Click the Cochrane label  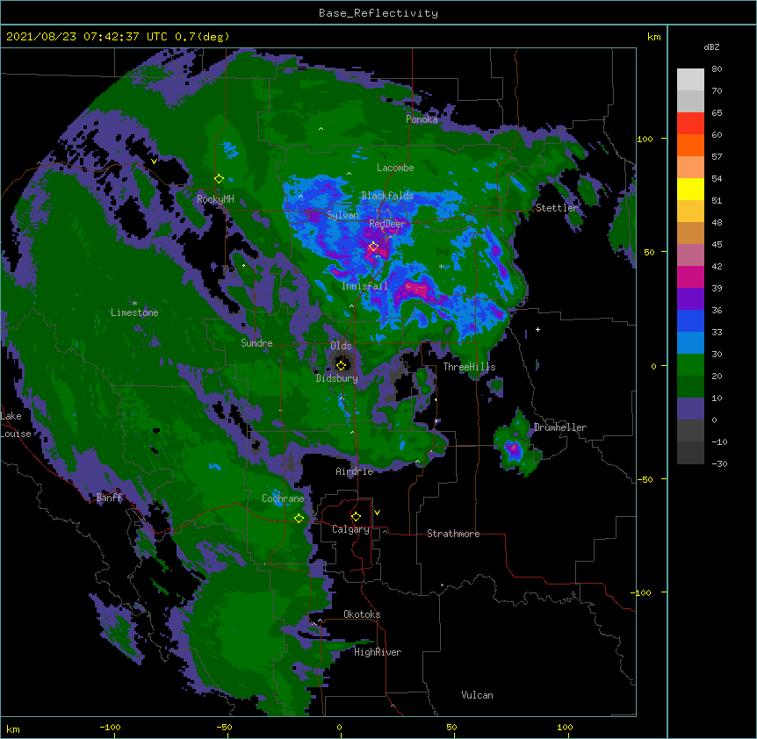pyautogui.click(x=283, y=499)
